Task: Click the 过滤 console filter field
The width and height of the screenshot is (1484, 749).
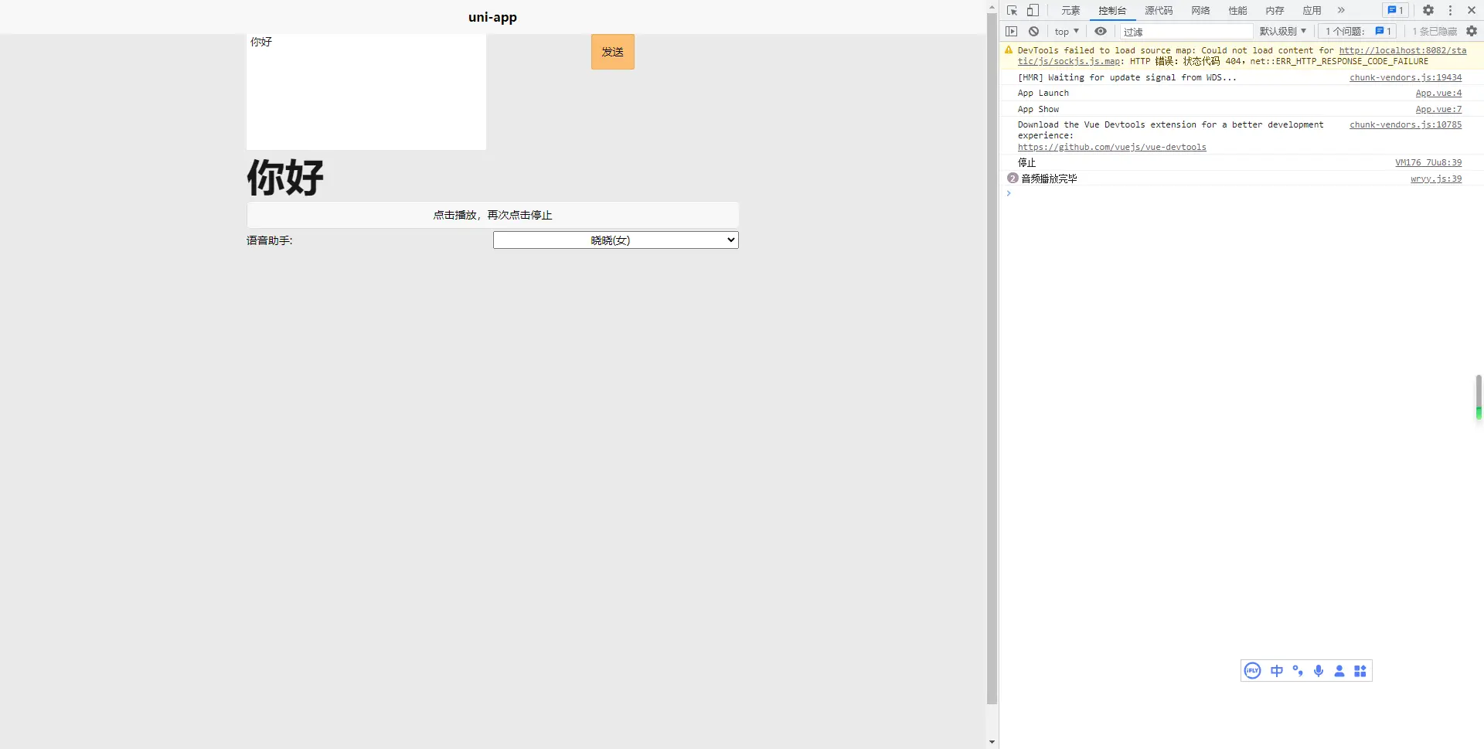Action: [x=1186, y=32]
